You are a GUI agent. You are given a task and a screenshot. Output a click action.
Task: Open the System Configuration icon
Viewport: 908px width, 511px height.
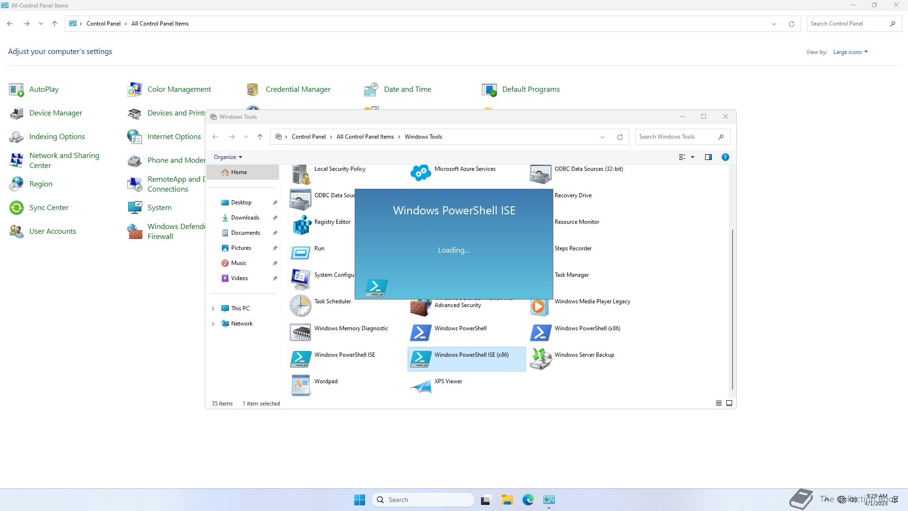click(x=301, y=279)
